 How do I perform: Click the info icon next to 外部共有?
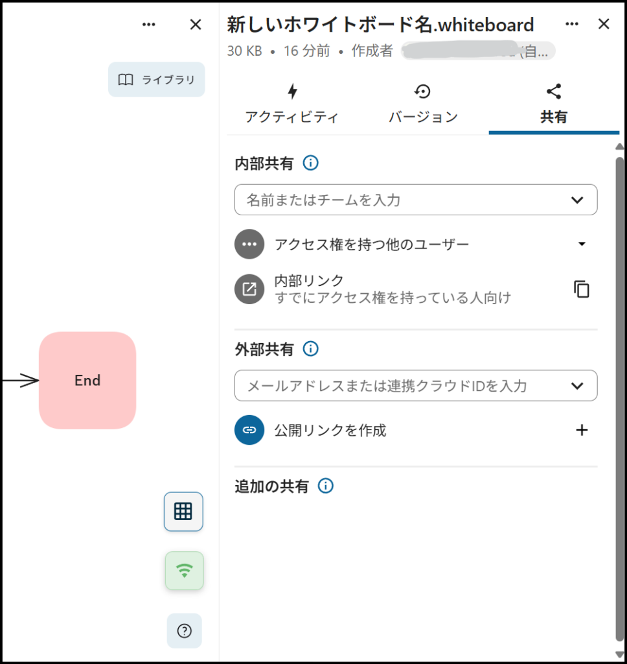[x=311, y=350]
